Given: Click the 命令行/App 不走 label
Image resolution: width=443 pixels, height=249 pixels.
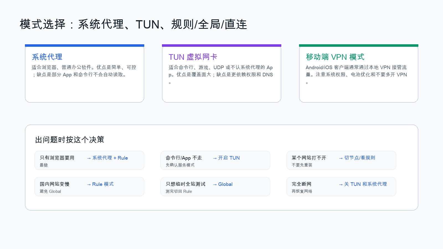Looking at the screenshot, I should [184, 158].
